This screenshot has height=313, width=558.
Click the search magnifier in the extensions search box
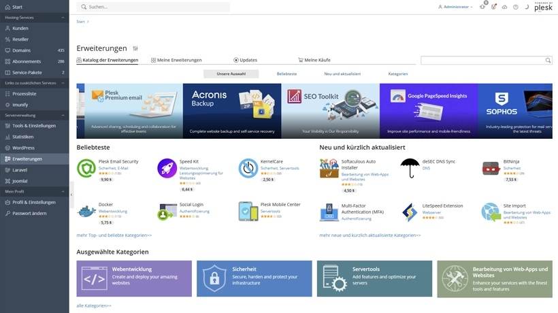point(548,61)
